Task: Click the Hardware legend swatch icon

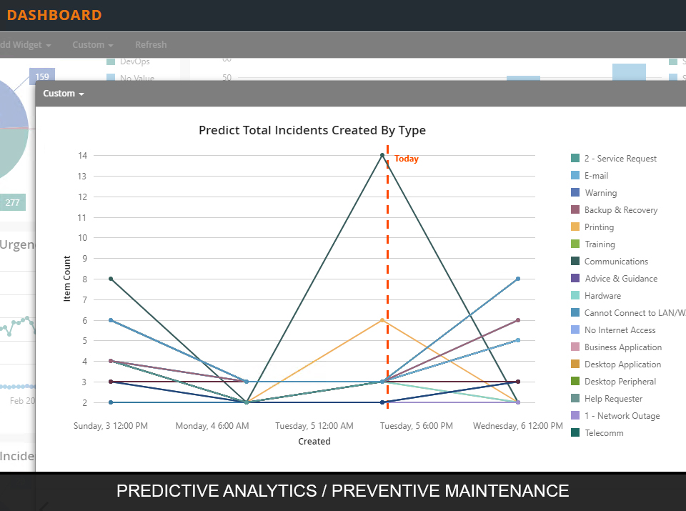Action: tap(575, 296)
